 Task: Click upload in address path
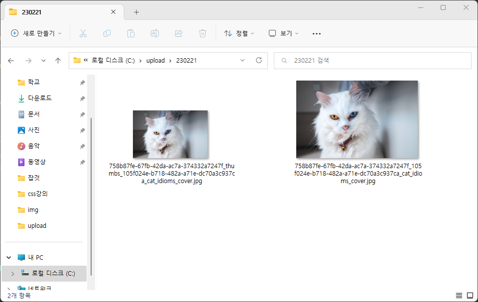155,60
